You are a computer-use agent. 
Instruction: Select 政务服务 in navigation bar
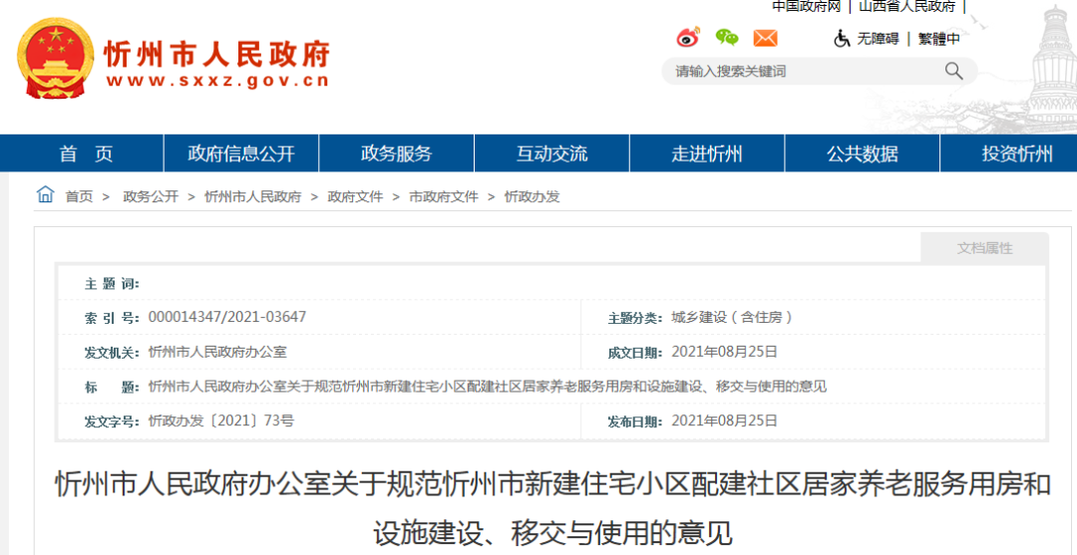coord(396,153)
